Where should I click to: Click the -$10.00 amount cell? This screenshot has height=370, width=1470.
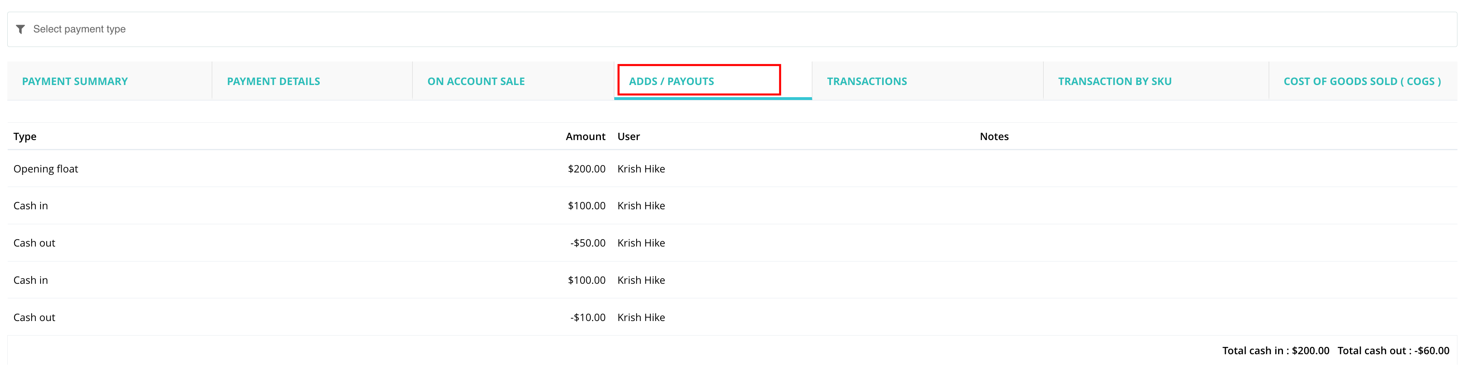pos(588,318)
